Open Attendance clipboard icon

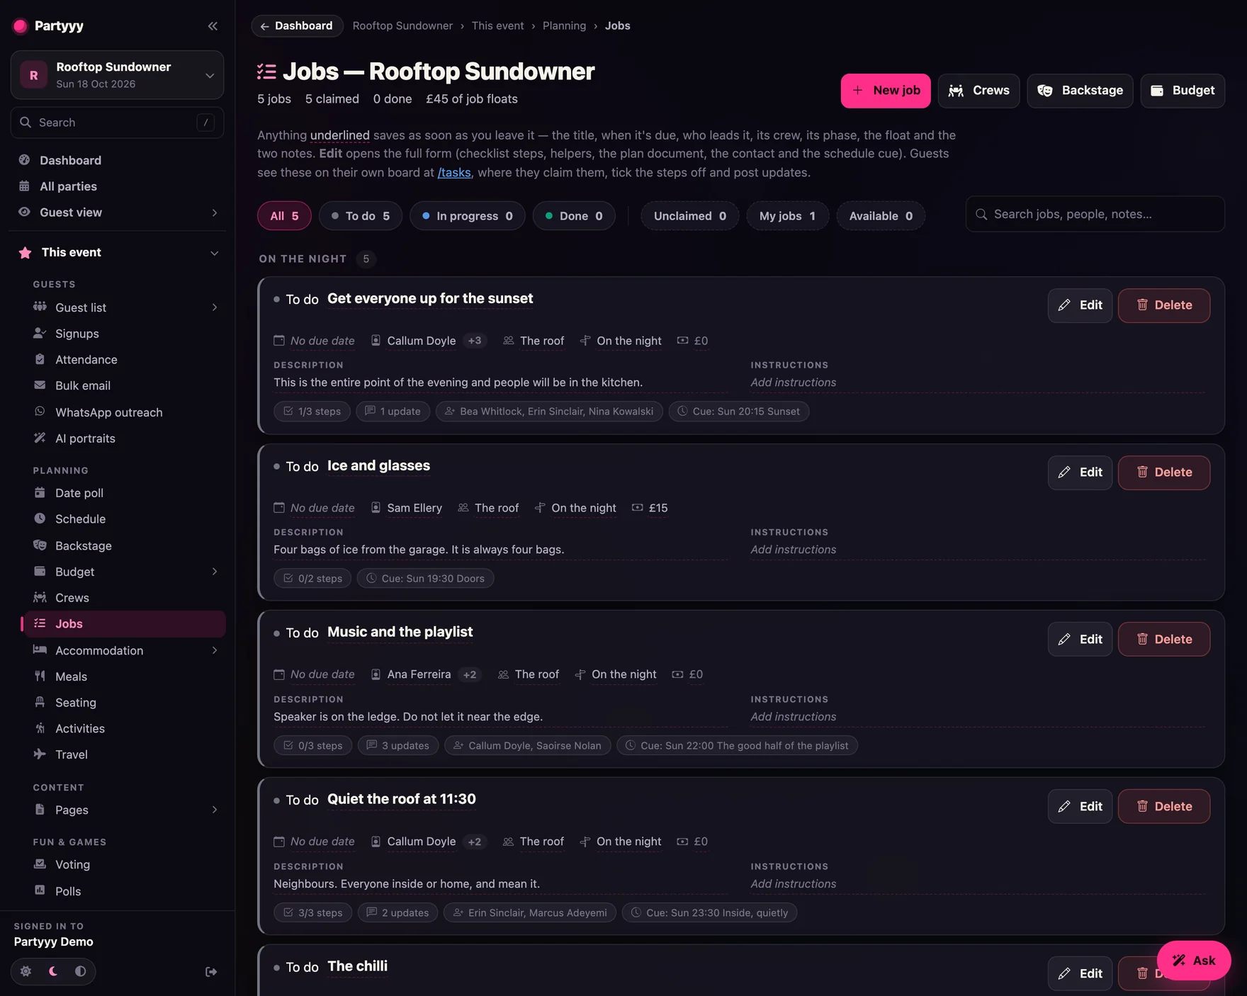pos(40,360)
